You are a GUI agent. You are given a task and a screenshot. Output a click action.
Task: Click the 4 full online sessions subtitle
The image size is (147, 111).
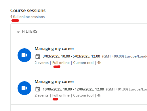[x=27, y=17]
